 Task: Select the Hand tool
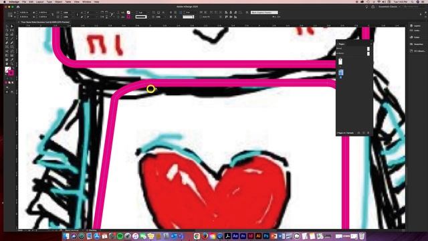click(7, 64)
